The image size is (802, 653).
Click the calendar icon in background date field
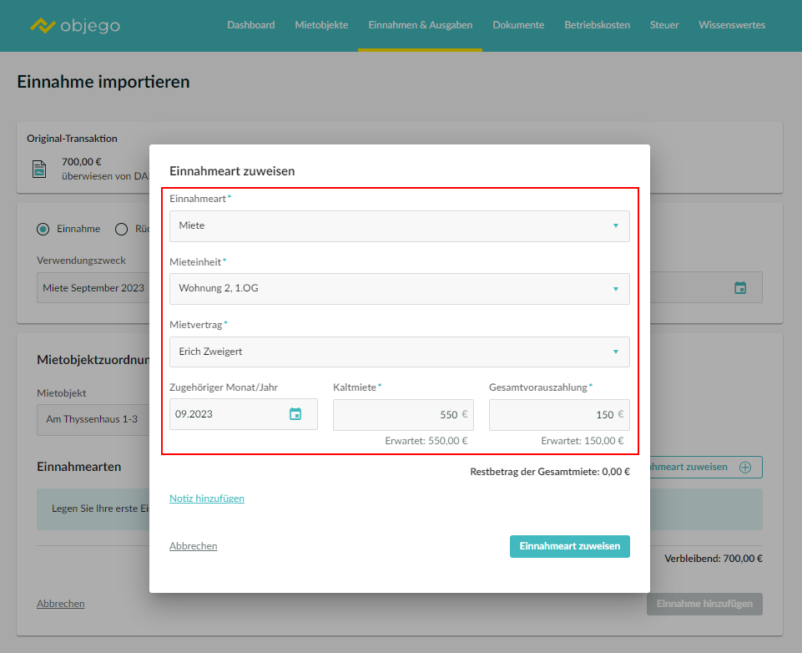click(x=739, y=288)
